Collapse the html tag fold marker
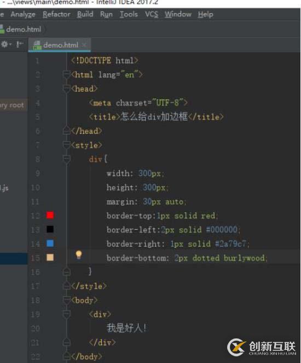Screen dimensions: 301x363 67,75
